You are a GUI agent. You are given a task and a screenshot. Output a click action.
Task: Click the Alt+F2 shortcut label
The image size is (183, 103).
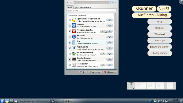[164, 9]
